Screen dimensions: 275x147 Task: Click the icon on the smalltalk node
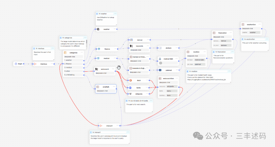click(x=98, y=87)
